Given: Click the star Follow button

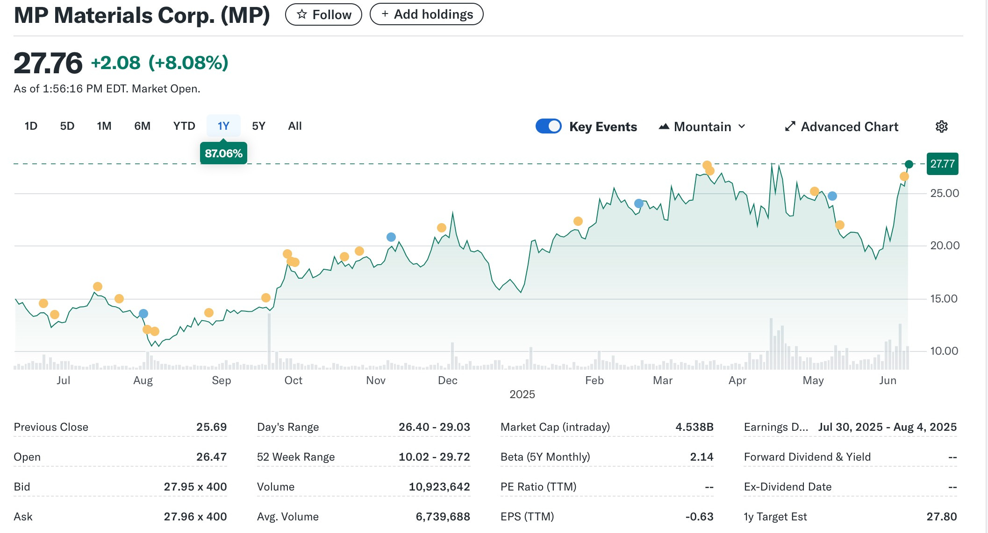Looking at the screenshot, I should (323, 14).
